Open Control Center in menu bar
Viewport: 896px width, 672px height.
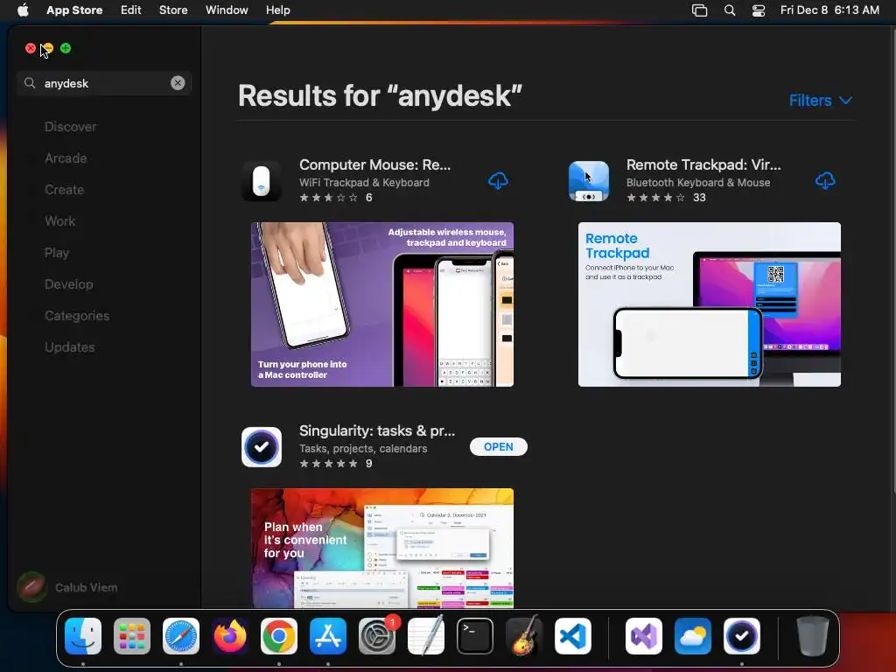tap(759, 10)
